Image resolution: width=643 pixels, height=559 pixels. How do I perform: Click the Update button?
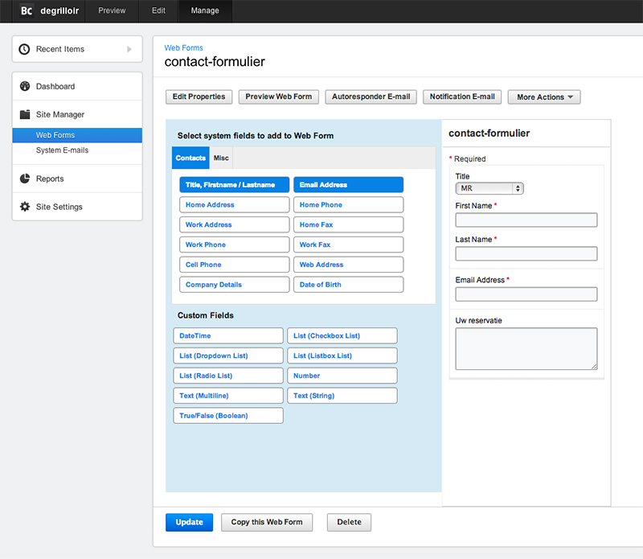189,522
